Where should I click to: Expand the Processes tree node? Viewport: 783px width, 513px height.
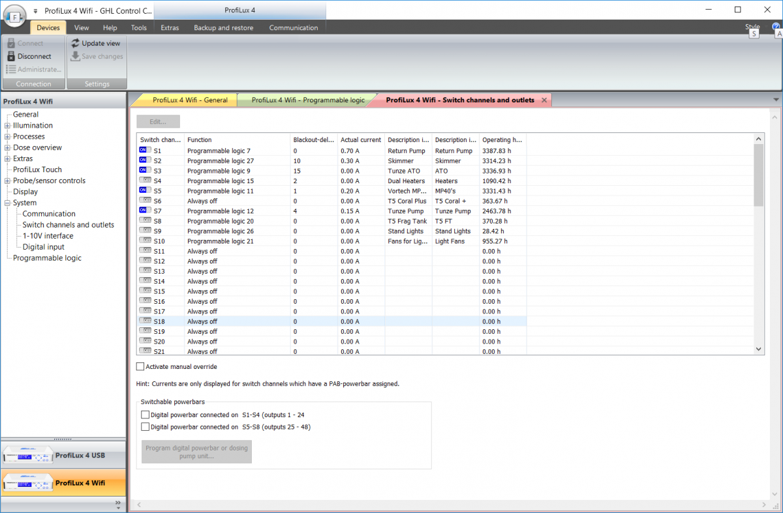[x=7, y=137]
